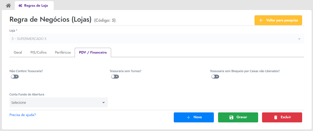The width and height of the screenshot is (313, 131).
Task: Select the PDV / Financeiro tab
Action: click(93, 52)
